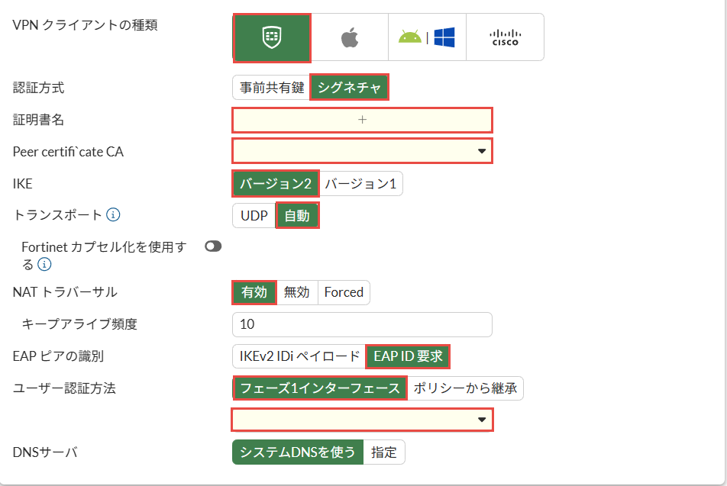This screenshot has height=486, width=727.
Task: Choose UDP as the transport
Action: pyautogui.click(x=254, y=216)
